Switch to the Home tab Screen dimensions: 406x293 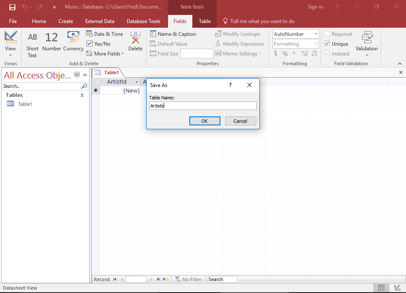pyautogui.click(x=39, y=21)
